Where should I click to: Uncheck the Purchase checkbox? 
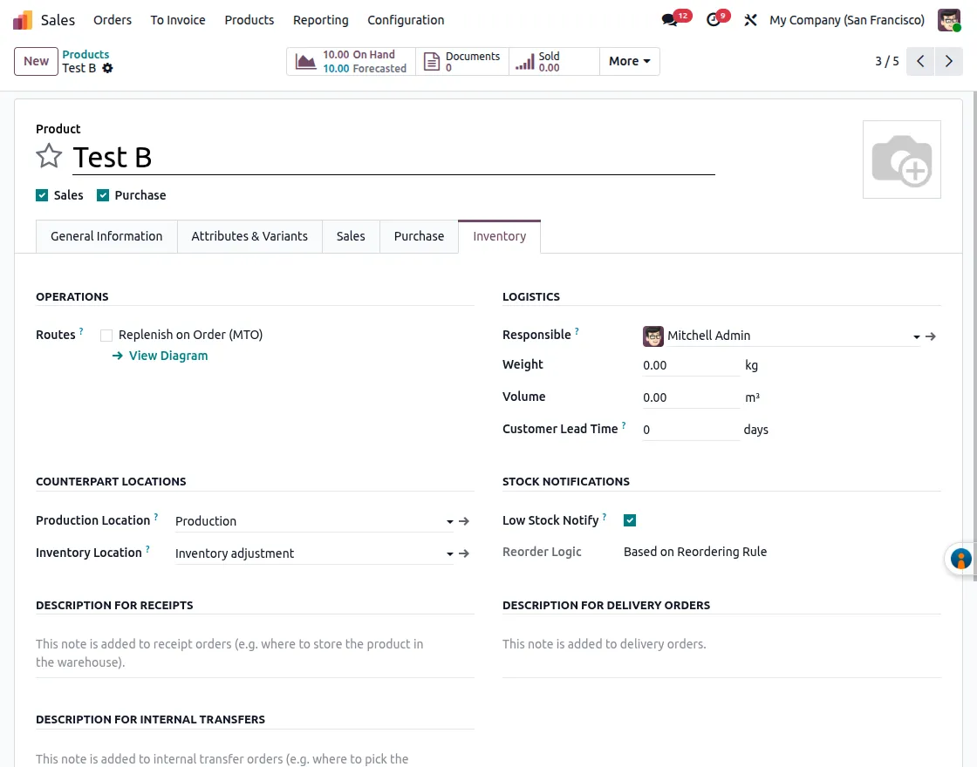point(103,194)
